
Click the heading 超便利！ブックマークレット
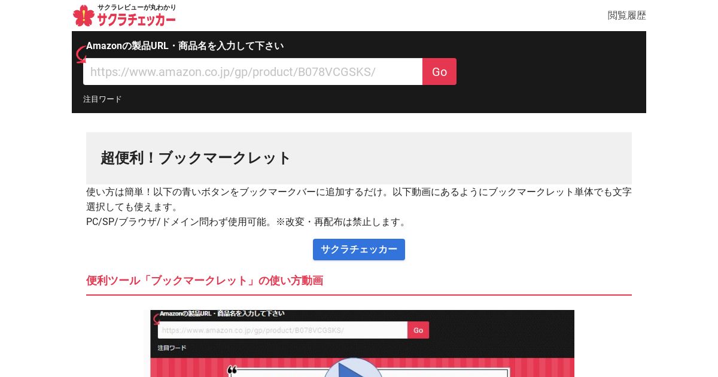[196, 158]
